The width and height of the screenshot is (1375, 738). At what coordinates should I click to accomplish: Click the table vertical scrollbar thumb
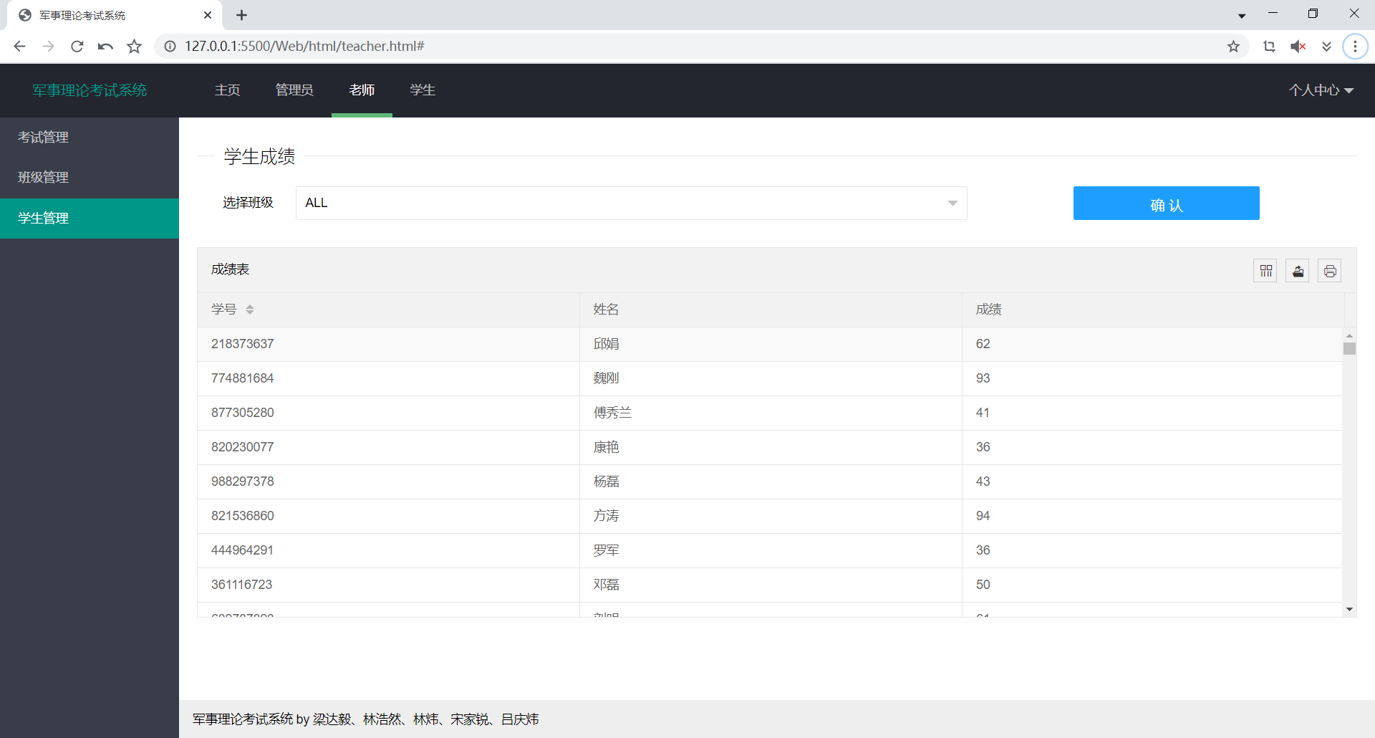click(x=1349, y=349)
